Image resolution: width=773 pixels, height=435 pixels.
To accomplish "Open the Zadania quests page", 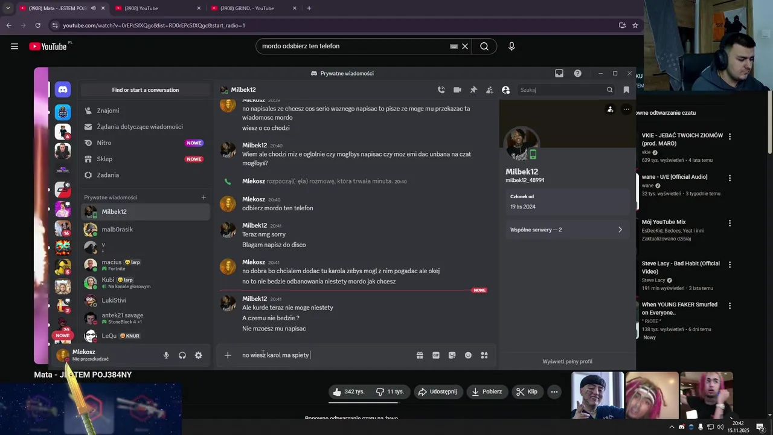I will (x=146, y=175).
